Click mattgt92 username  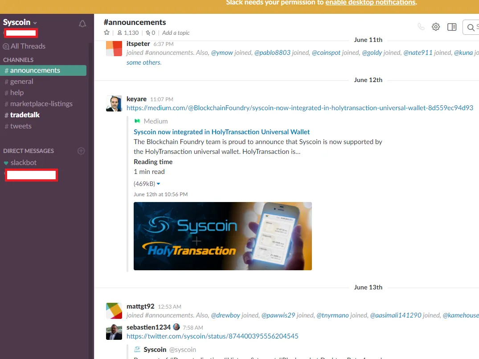tap(140, 306)
